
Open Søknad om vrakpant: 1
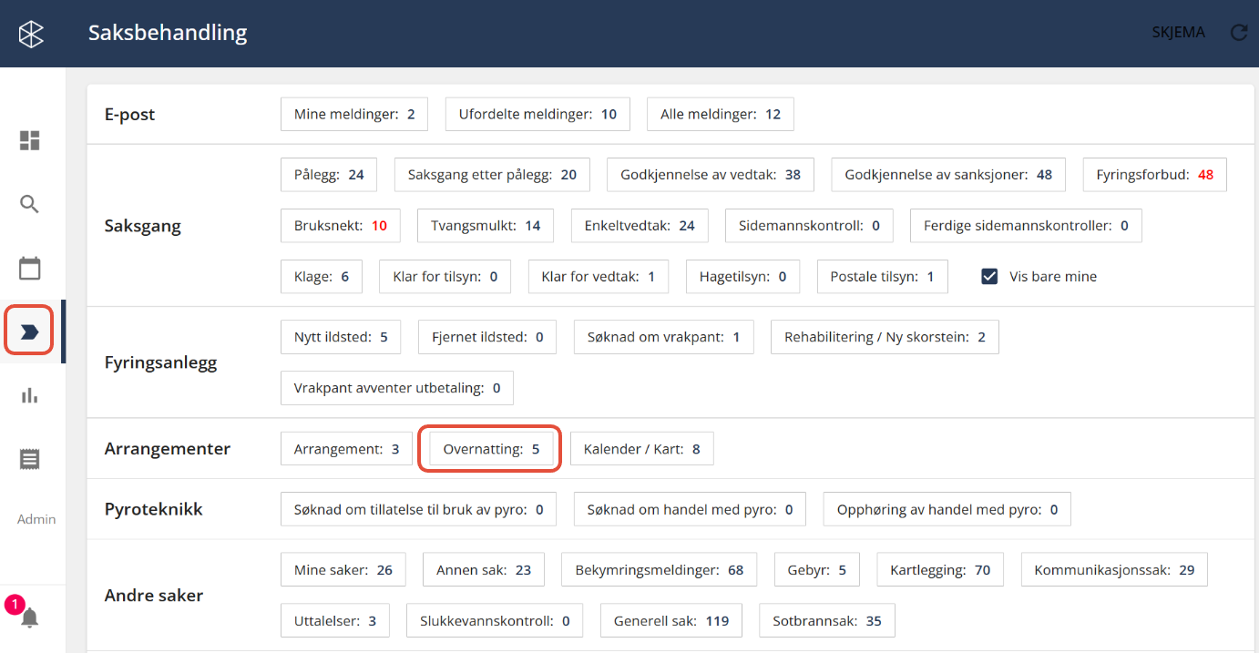click(664, 337)
